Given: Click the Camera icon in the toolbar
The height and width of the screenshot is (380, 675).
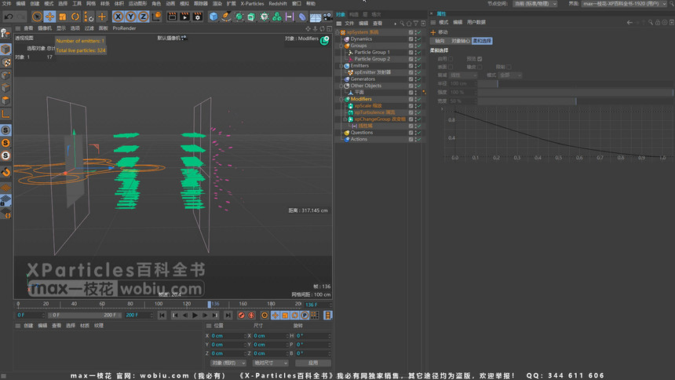Looking at the screenshot, I should coord(327,16).
